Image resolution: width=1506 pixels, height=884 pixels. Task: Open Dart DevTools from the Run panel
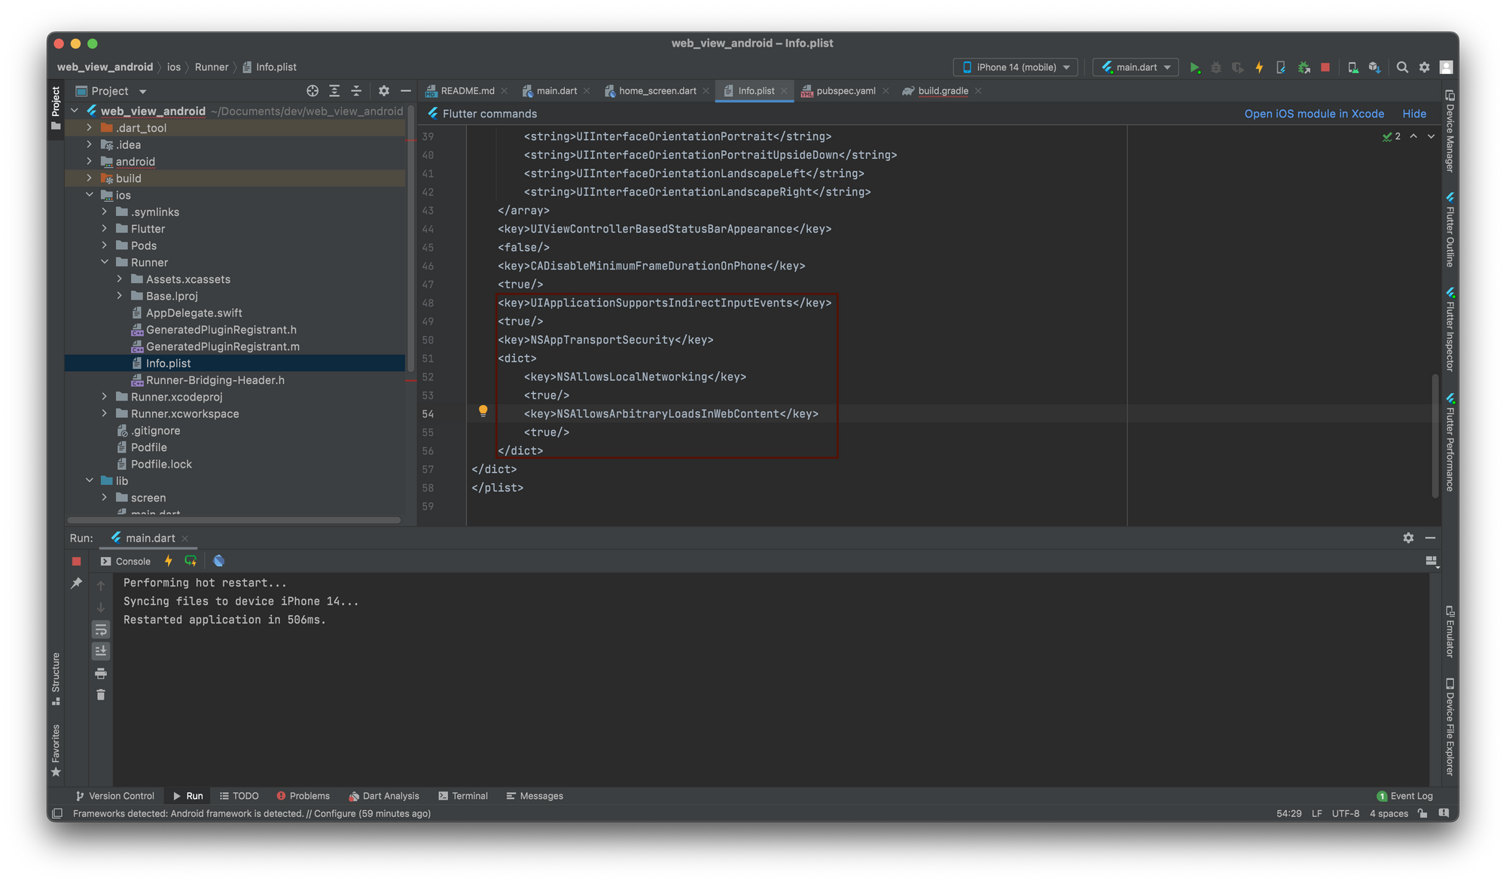click(x=219, y=561)
